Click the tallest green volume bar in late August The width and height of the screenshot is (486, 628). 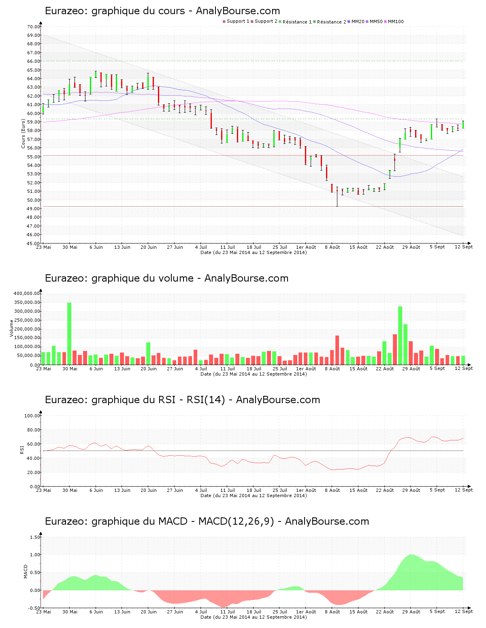click(400, 335)
